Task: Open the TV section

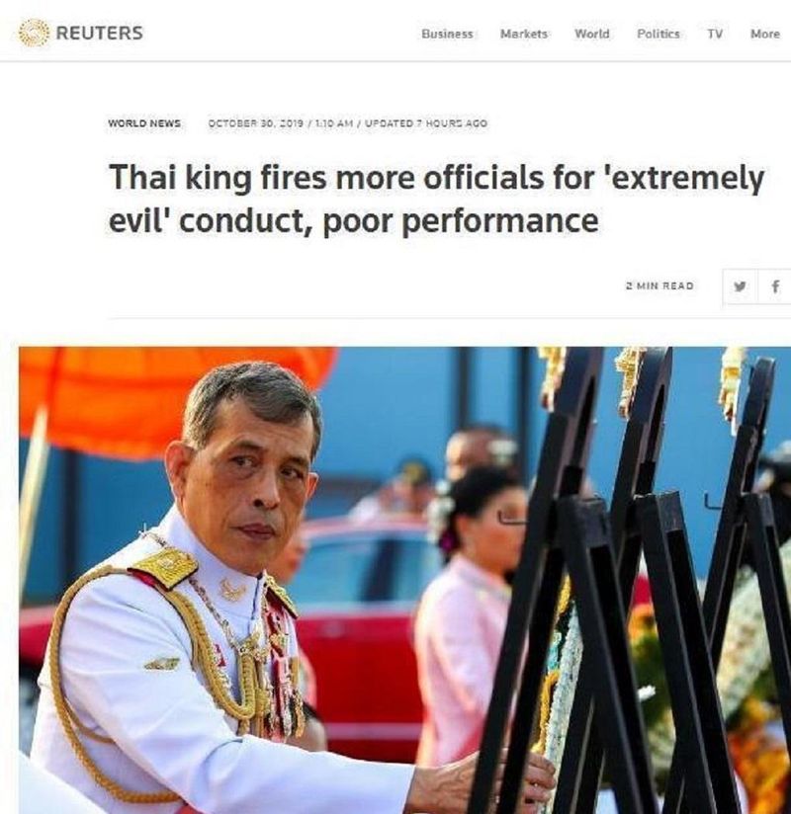Action: point(715,34)
